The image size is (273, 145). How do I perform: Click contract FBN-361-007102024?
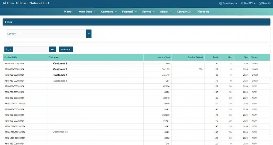(x=15, y=86)
